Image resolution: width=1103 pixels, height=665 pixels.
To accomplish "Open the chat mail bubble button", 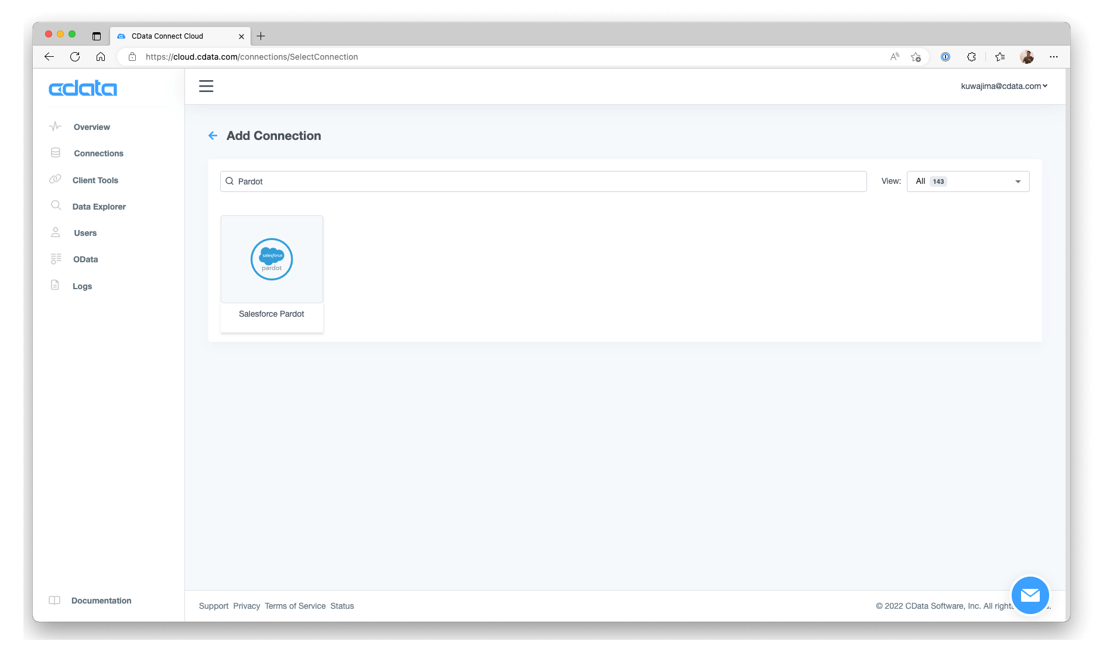I will pyautogui.click(x=1030, y=595).
